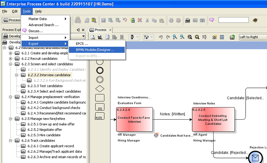
Task: Click the revert arrow icon
Action: (125, 20)
